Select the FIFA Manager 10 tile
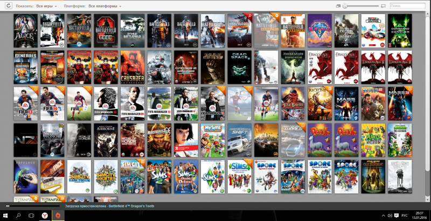Viewport: 431px width, 221px height. pos(159,103)
